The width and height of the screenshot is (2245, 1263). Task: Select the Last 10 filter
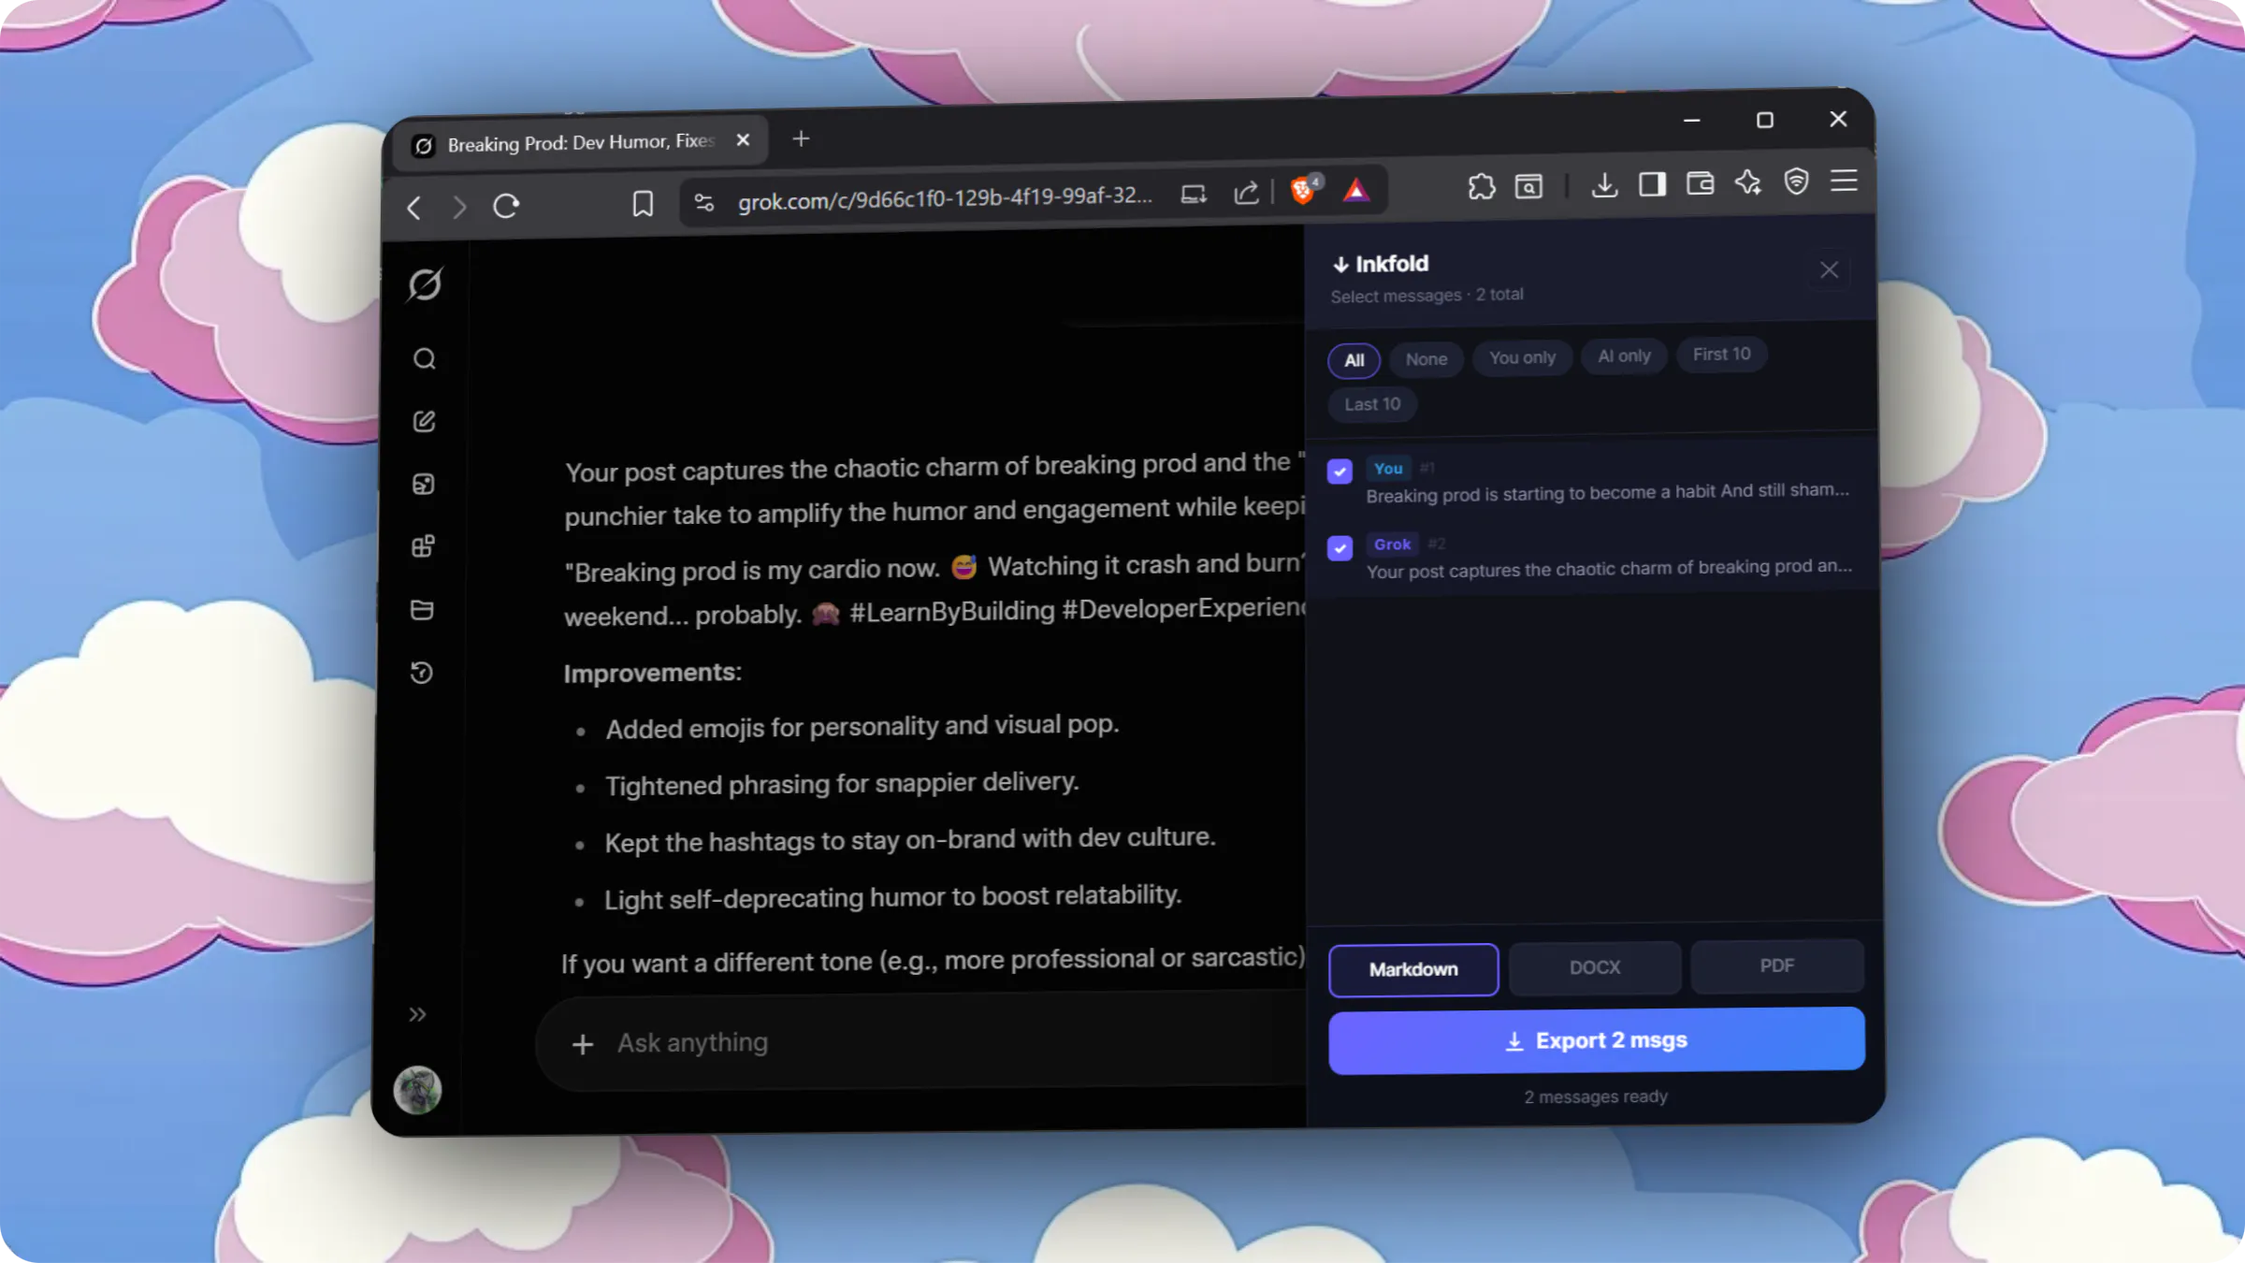[x=1372, y=404]
